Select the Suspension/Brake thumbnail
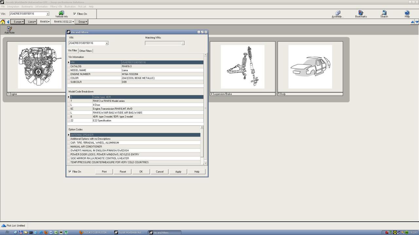This screenshot has height=235, width=419. coord(242,67)
